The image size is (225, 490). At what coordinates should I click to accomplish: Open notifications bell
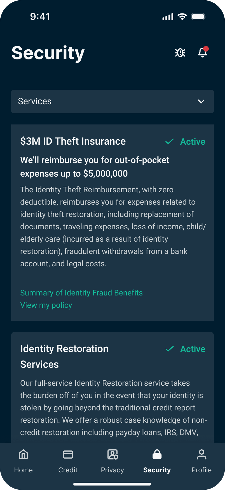pyautogui.click(x=203, y=52)
